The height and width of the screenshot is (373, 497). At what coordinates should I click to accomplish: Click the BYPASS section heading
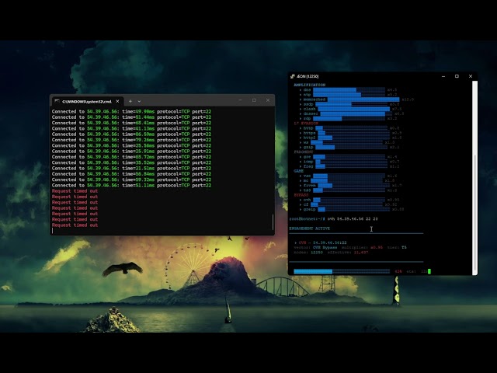tap(301, 195)
